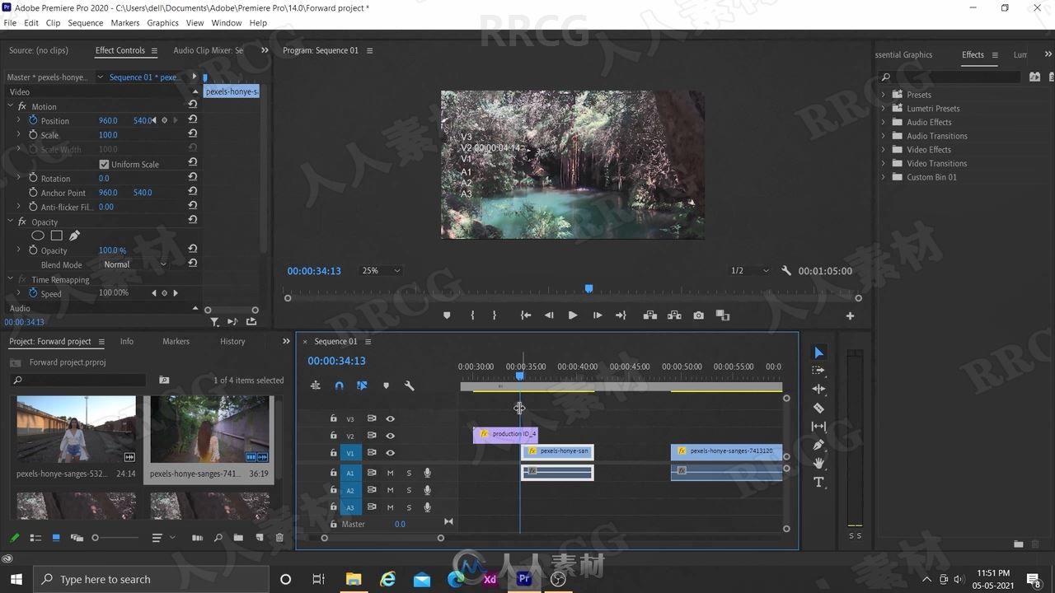Uncheck Uniform Scale checkbox
1055x593 pixels.
(x=104, y=164)
